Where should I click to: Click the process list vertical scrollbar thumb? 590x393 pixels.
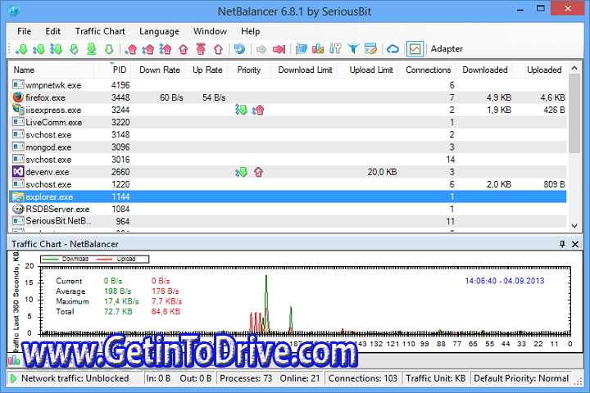[x=574, y=114]
